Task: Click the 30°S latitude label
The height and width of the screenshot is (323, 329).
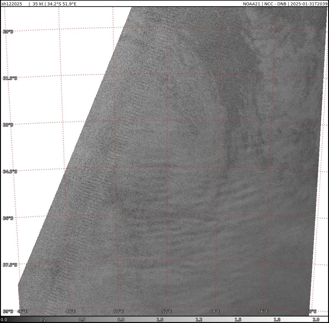Action: pos(8,32)
